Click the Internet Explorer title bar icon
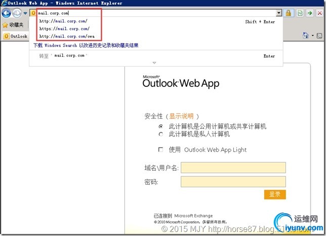The width and height of the screenshot is (326, 236). pos(4,3)
